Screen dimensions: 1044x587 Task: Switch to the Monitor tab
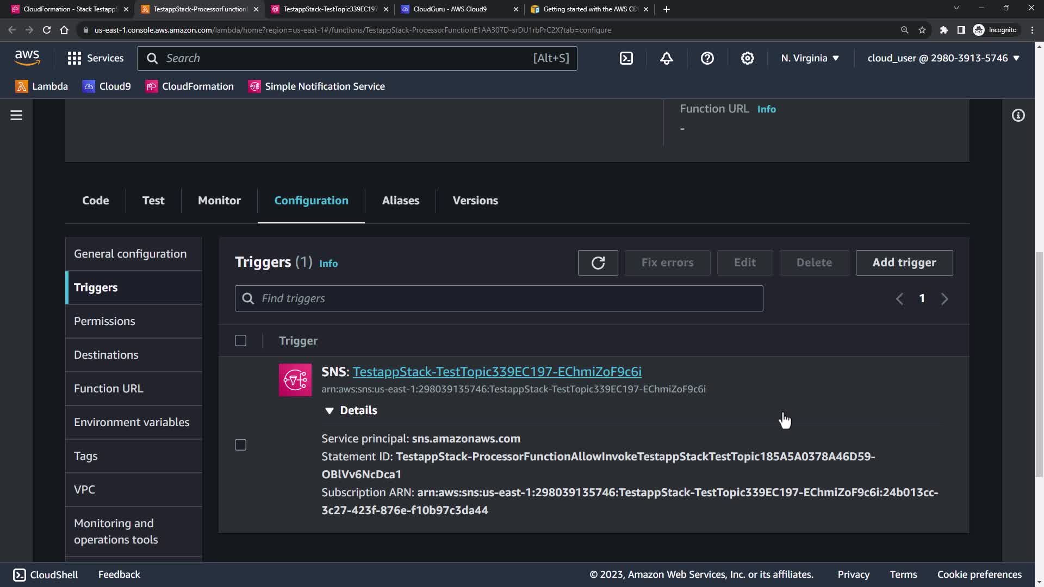[219, 201]
